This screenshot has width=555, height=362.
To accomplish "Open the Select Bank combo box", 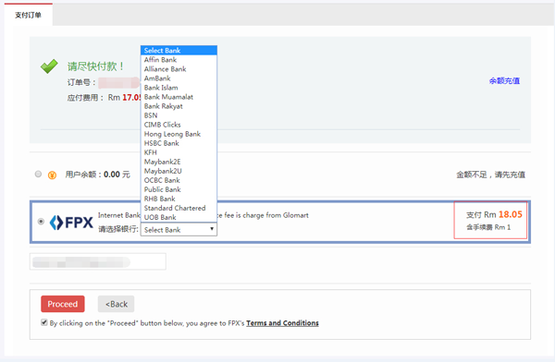I will tap(179, 230).
